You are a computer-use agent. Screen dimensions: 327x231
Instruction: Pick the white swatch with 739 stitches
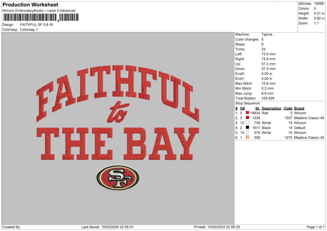[x=247, y=123]
